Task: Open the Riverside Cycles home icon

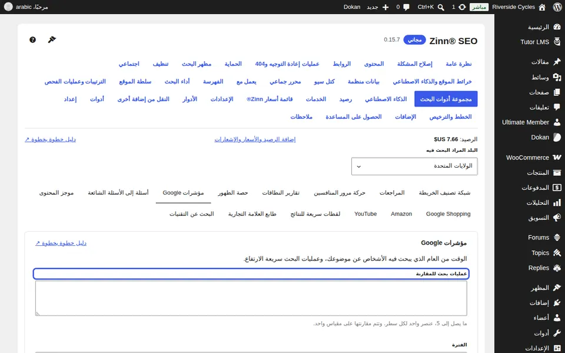Action: pos(542,7)
